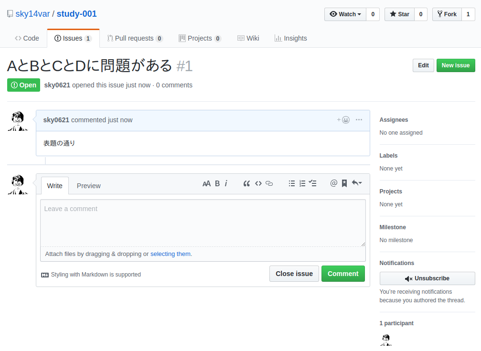Switch to the Code tab
Viewport: 481px width, 351px height.
click(x=27, y=38)
